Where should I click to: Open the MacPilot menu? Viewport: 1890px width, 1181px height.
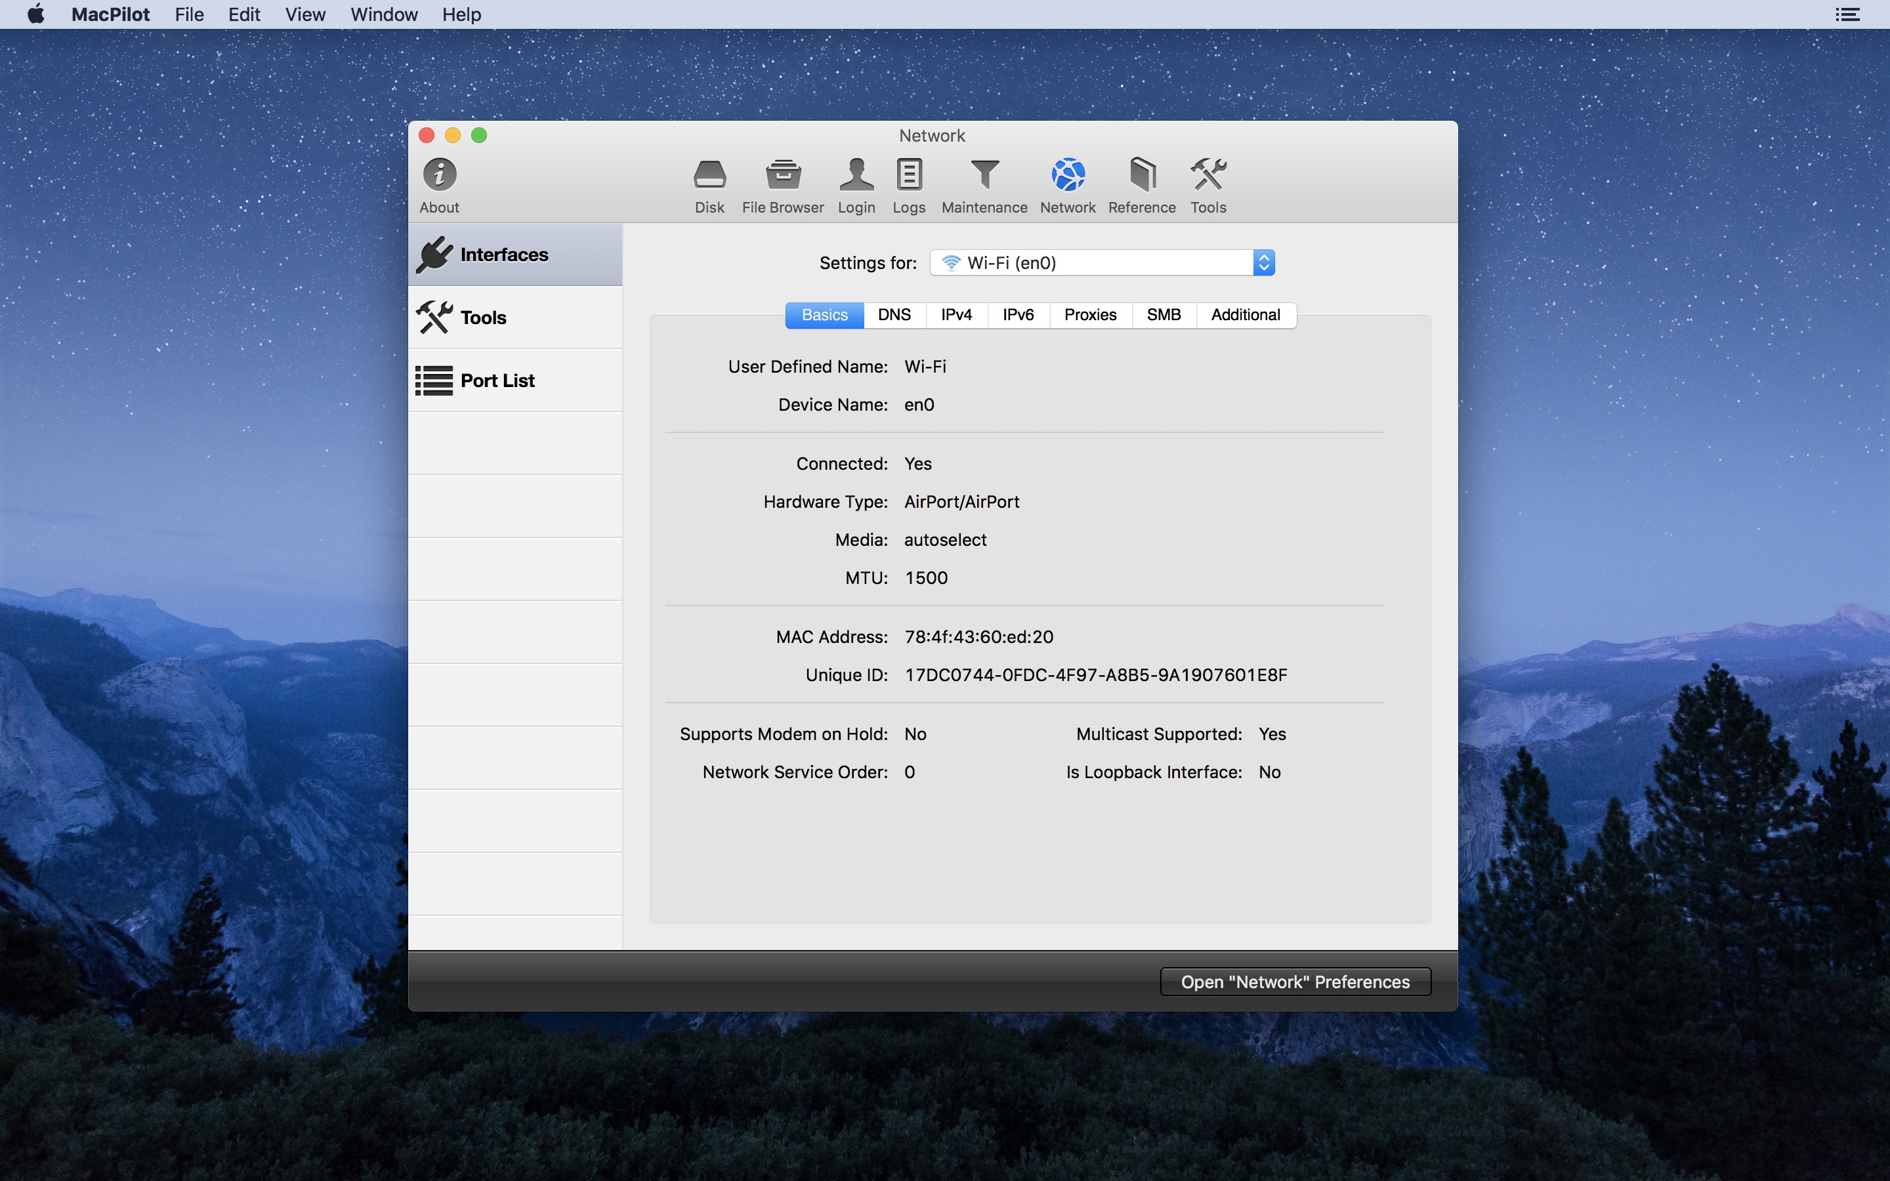(110, 14)
